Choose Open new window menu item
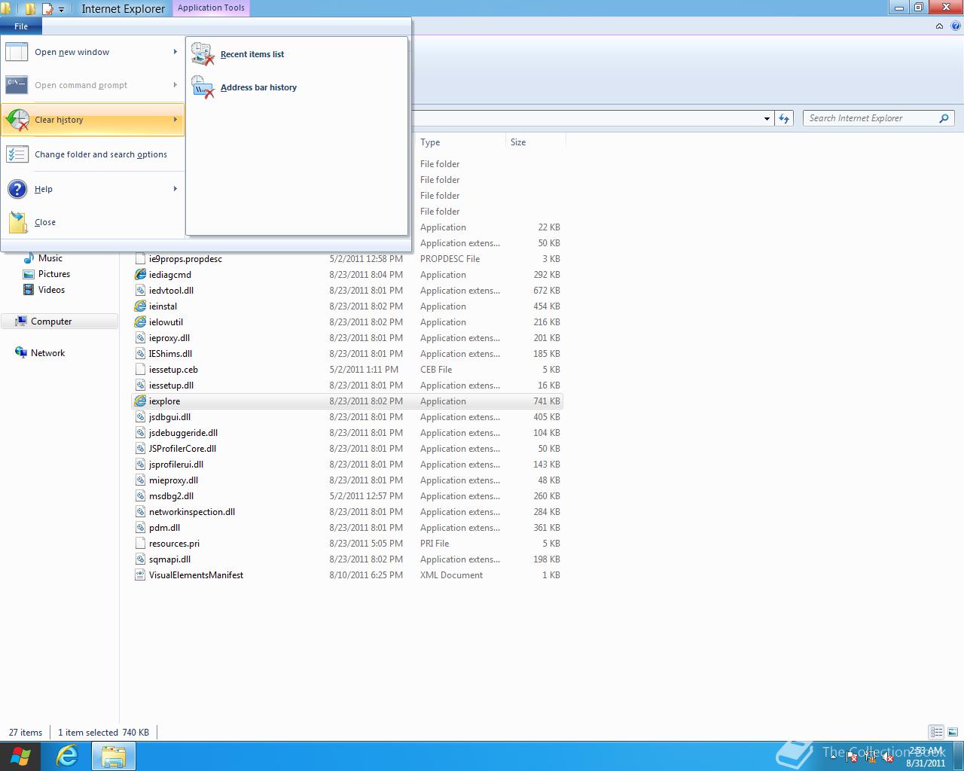The width and height of the screenshot is (964, 771). click(93, 52)
